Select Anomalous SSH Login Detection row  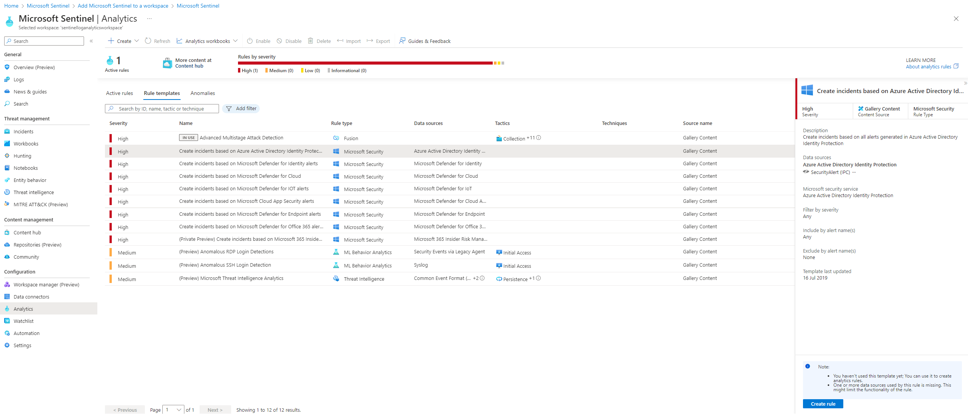(x=449, y=265)
